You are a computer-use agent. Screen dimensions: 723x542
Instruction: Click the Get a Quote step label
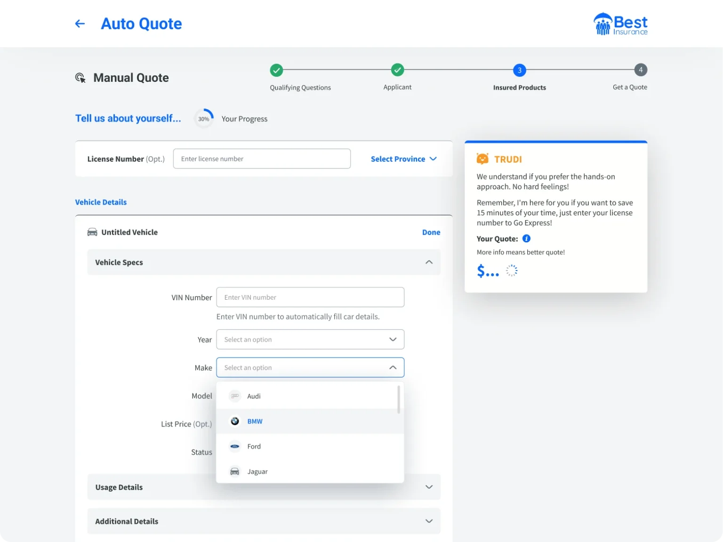(x=630, y=87)
